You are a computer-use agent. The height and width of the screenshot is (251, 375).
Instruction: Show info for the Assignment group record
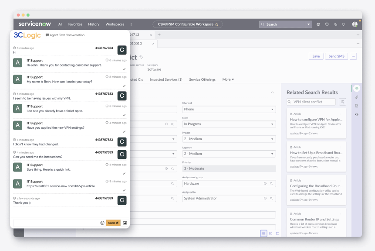click(x=265, y=183)
